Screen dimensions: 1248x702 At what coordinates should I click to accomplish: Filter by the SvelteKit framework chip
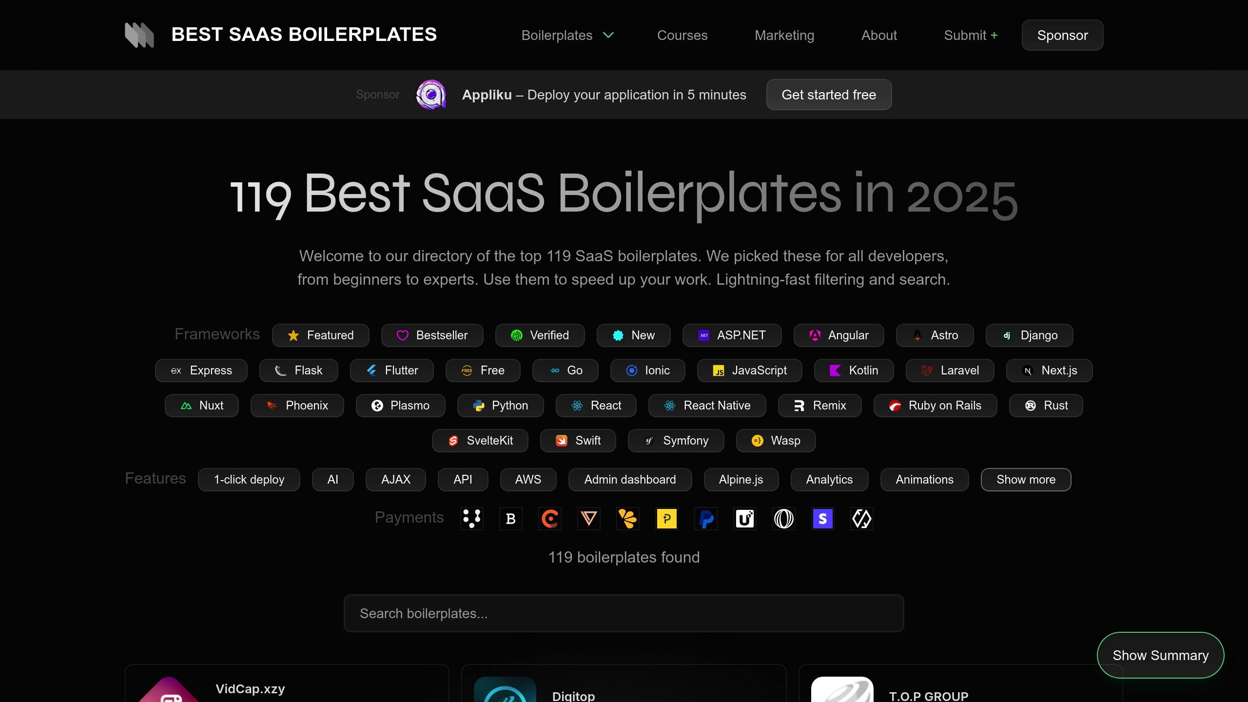(480, 441)
